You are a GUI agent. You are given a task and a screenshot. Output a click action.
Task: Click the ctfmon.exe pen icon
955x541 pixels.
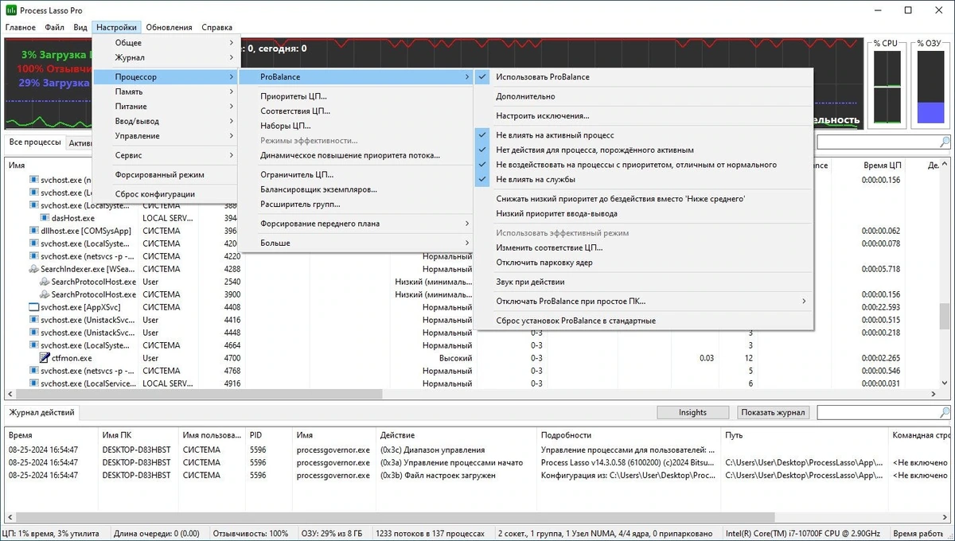[45, 358]
